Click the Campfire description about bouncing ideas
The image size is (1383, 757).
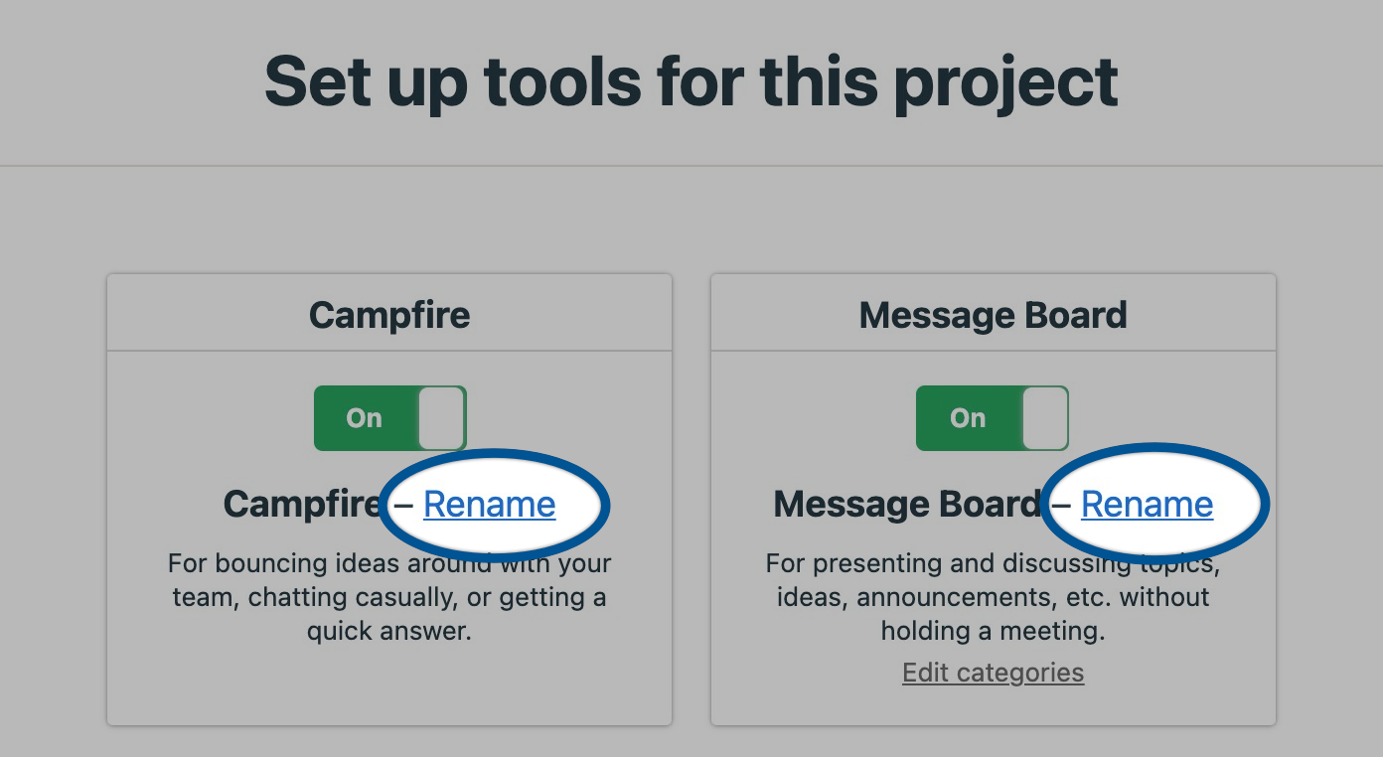pyautogui.click(x=389, y=597)
